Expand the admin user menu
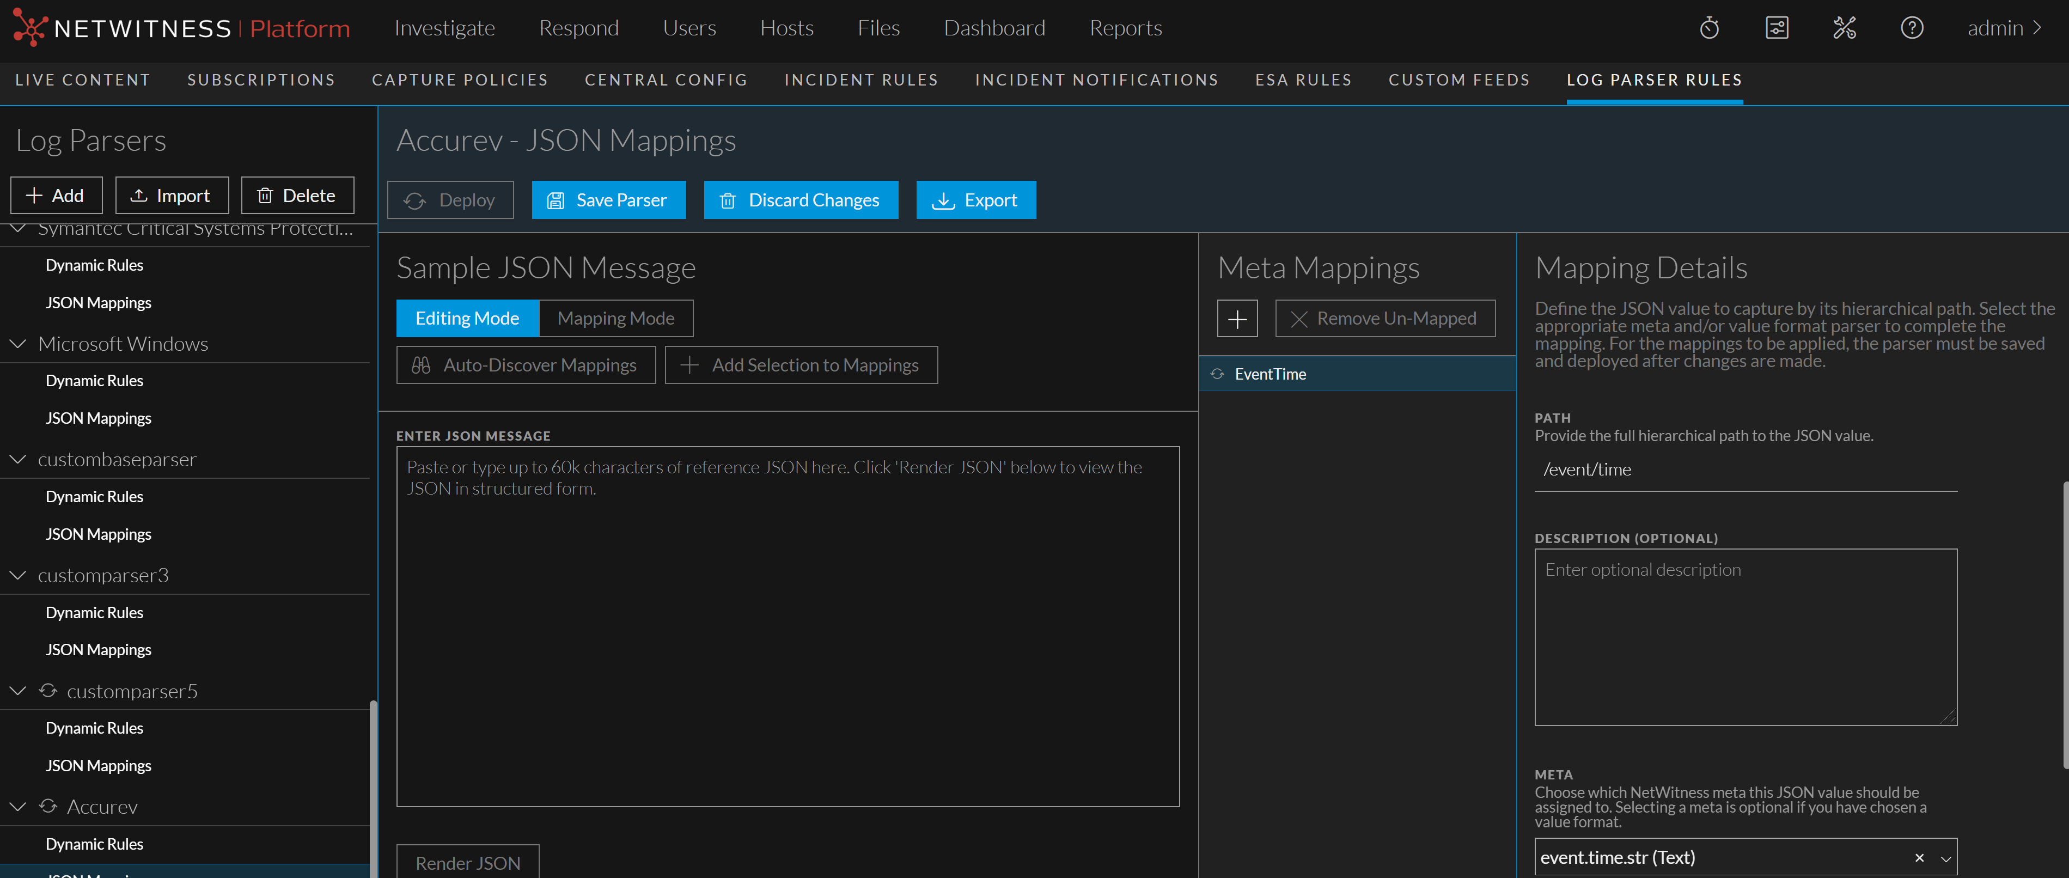Viewport: 2069px width, 878px height. coord(2004,28)
